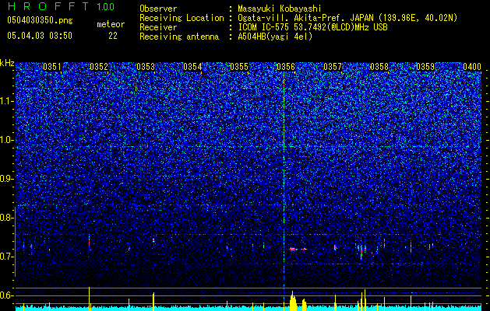
Task: Click the meteor count value 22
Action: (x=113, y=36)
